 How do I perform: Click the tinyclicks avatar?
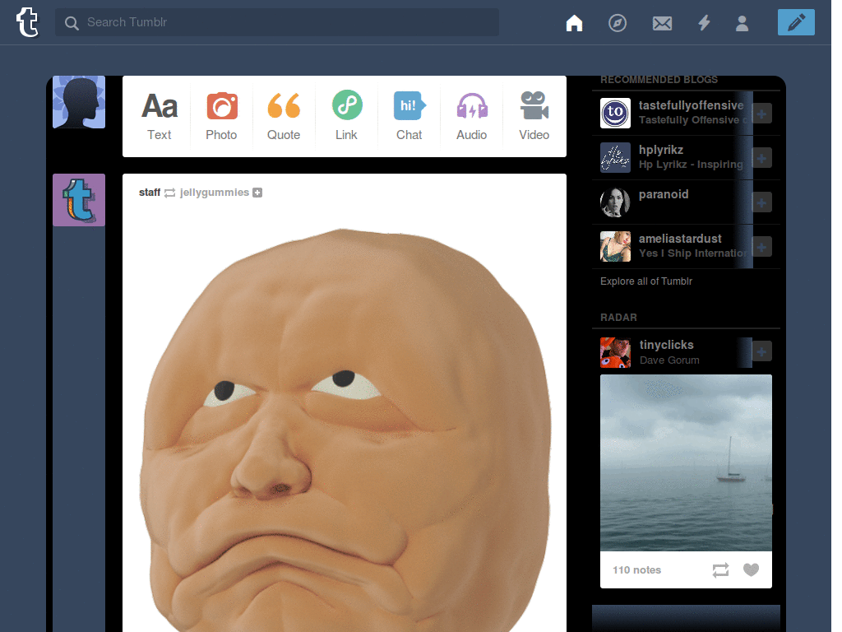point(615,352)
